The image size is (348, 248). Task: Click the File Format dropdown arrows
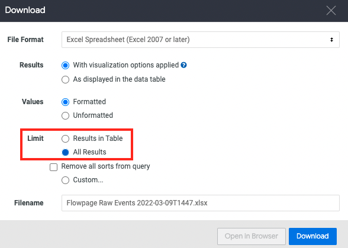point(331,40)
